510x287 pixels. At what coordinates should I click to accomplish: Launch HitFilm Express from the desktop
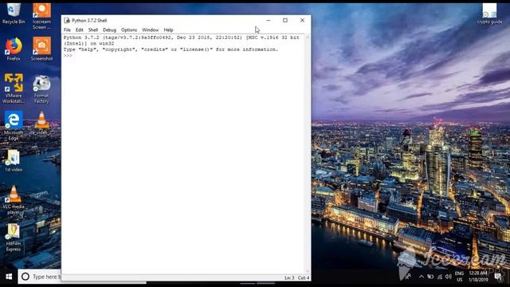point(14,238)
